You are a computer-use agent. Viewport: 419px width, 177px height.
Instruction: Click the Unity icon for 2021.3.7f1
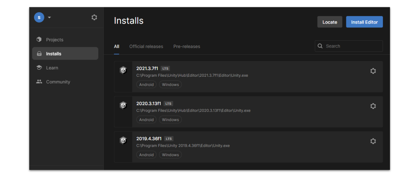click(123, 70)
